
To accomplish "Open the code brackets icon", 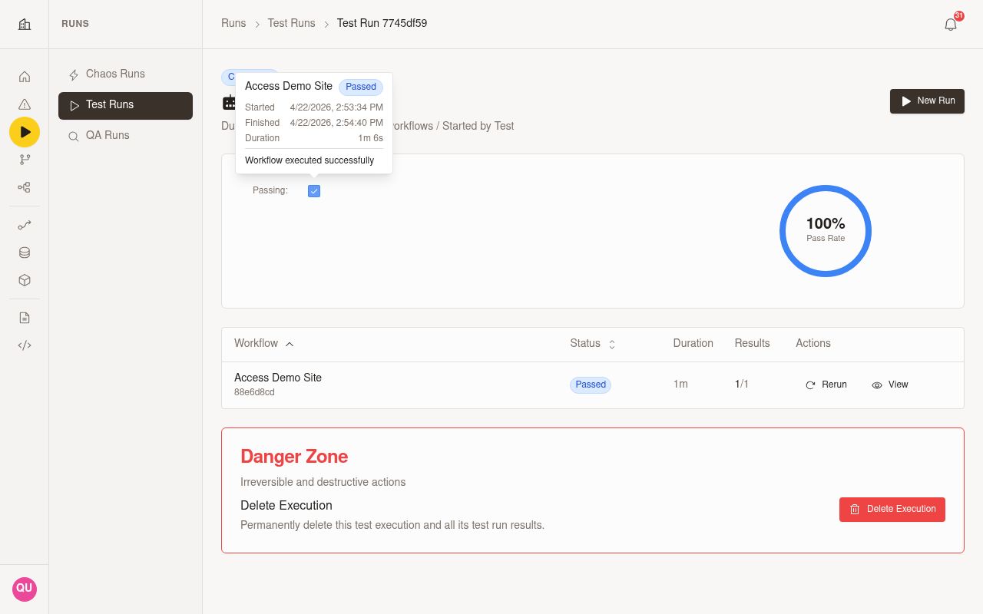I will [25, 345].
